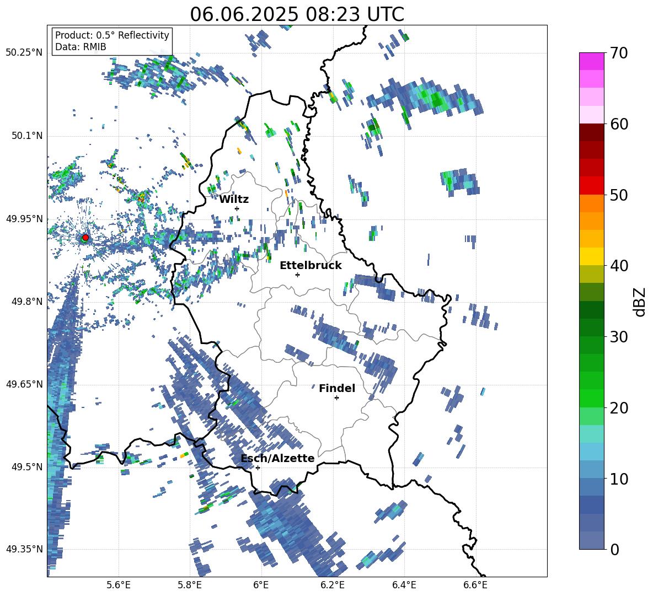The width and height of the screenshot is (653, 596).
Task: Click the colorbar 20 tick label
Action: 619,407
